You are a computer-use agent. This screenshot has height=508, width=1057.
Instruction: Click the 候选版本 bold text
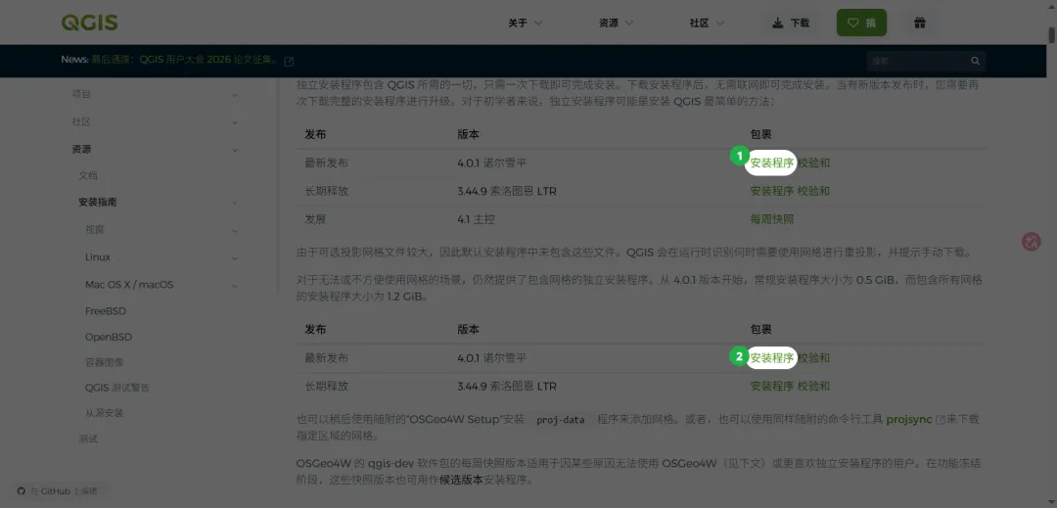[461, 481]
